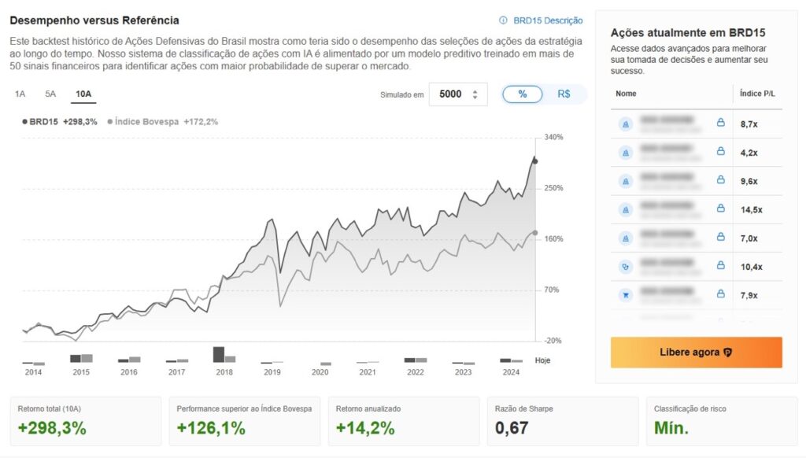Screen dimensions: 806x458
Task: Click the stepper arrows on simulated amount
Action: click(475, 94)
